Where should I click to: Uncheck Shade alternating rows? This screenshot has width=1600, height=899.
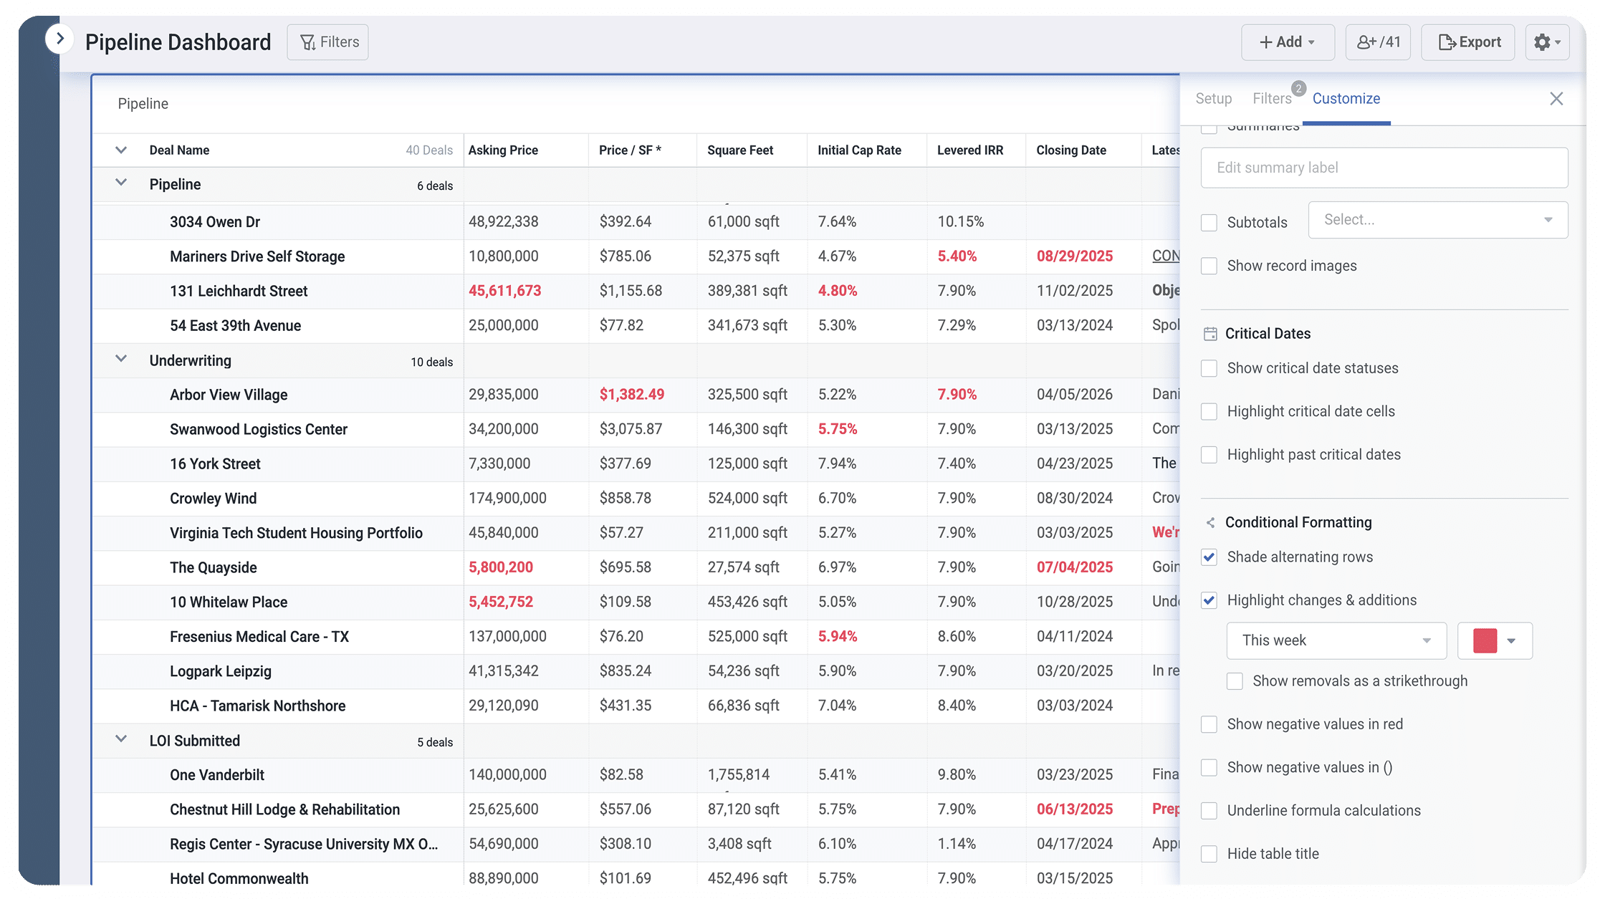click(1209, 557)
